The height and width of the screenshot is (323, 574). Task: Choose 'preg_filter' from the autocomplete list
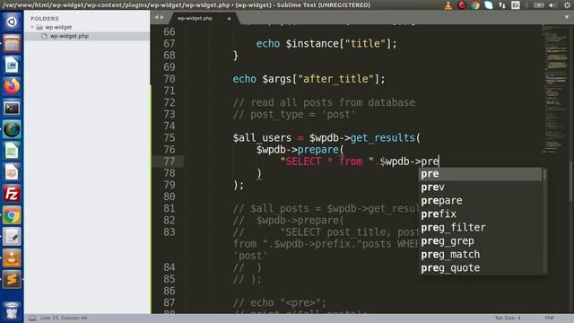[x=481, y=227]
